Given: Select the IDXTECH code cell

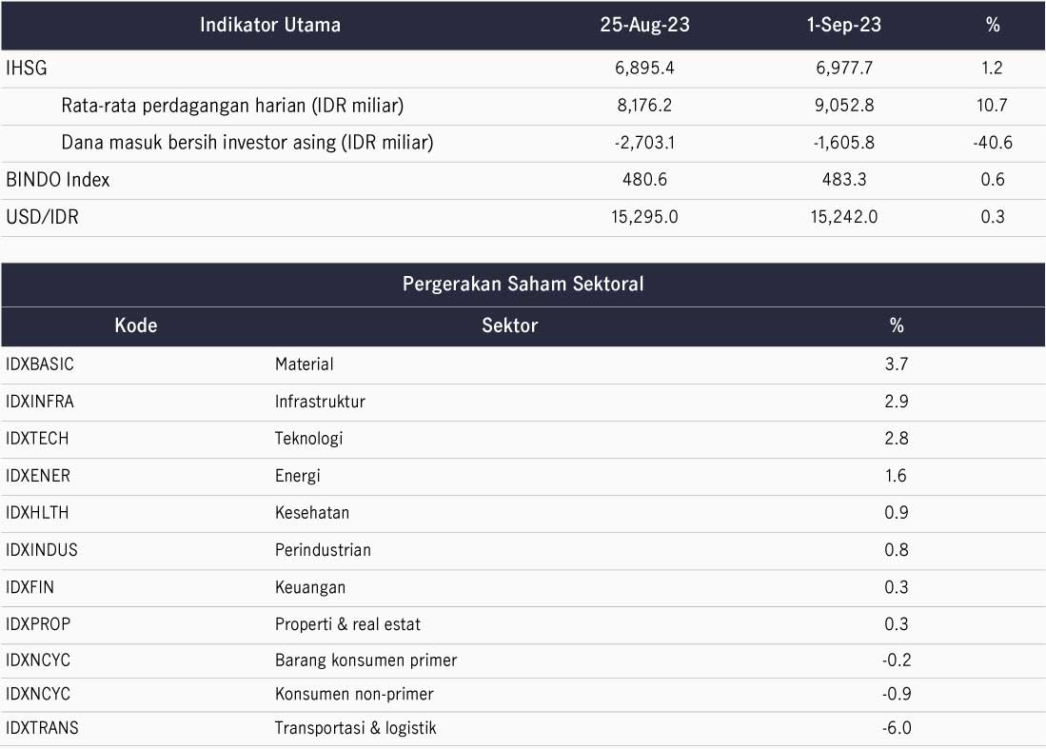Looking at the screenshot, I should tap(37, 439).
